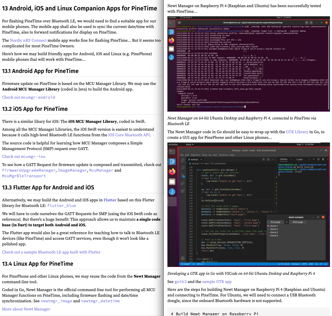Open the Selection menu in VSCode

coord(195,155)
